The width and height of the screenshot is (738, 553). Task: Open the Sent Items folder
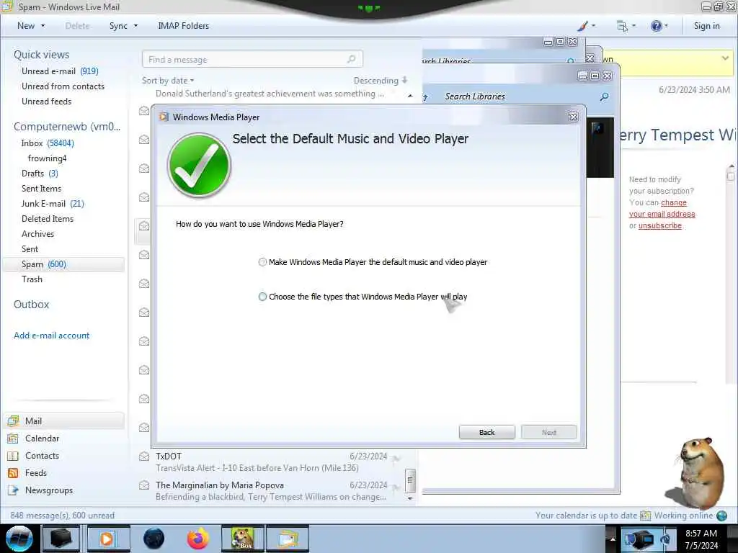point(41,188)
